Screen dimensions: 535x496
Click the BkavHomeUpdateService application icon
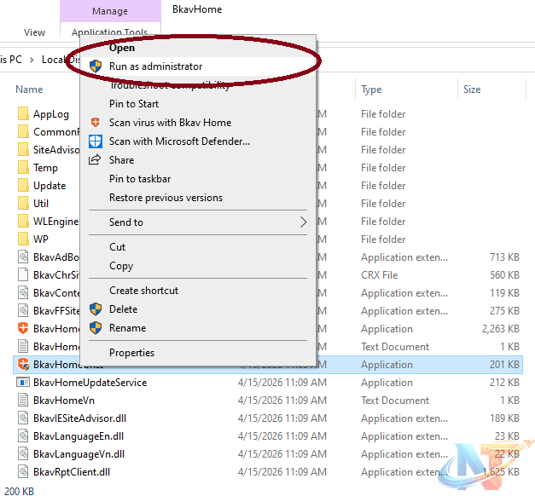point(23,382)
